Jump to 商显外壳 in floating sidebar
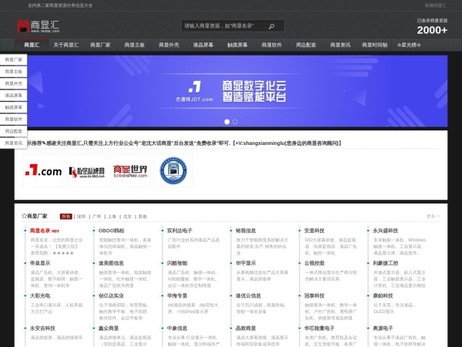462x347 pixels. click(x=14, y=83)
